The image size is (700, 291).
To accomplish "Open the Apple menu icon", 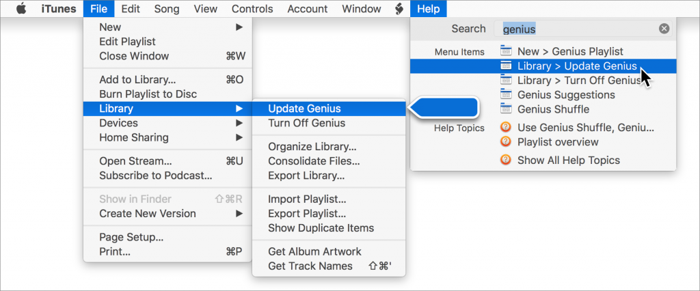I will pyautogui.click(x=21, y=9).
